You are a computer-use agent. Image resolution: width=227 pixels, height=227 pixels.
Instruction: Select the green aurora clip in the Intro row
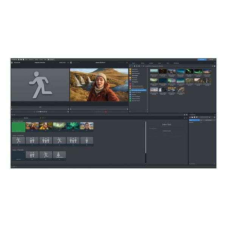click(73, 127)
